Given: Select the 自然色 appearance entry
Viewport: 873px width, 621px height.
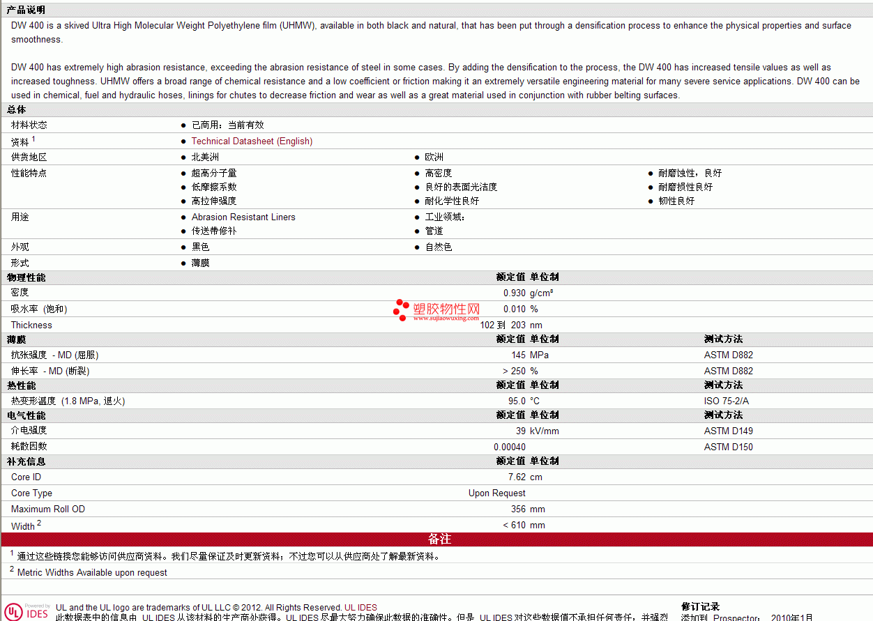Looking at the screenshot, I should pos(439,247).
